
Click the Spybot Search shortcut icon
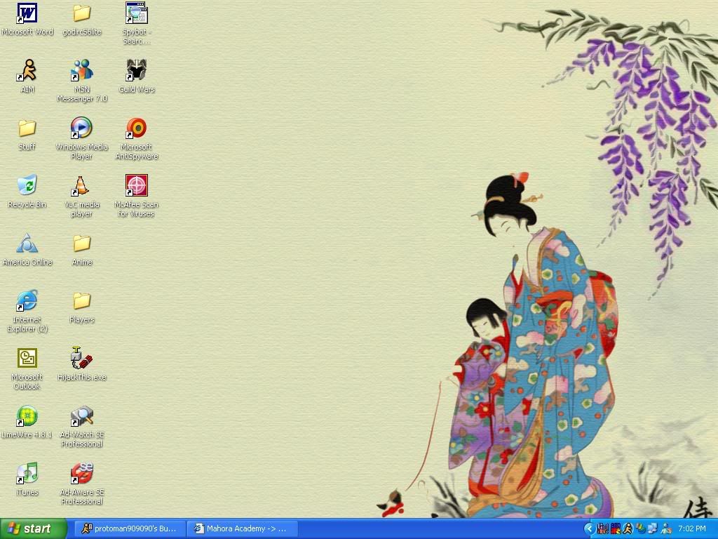pyautogui.click(x=137, y=14)
